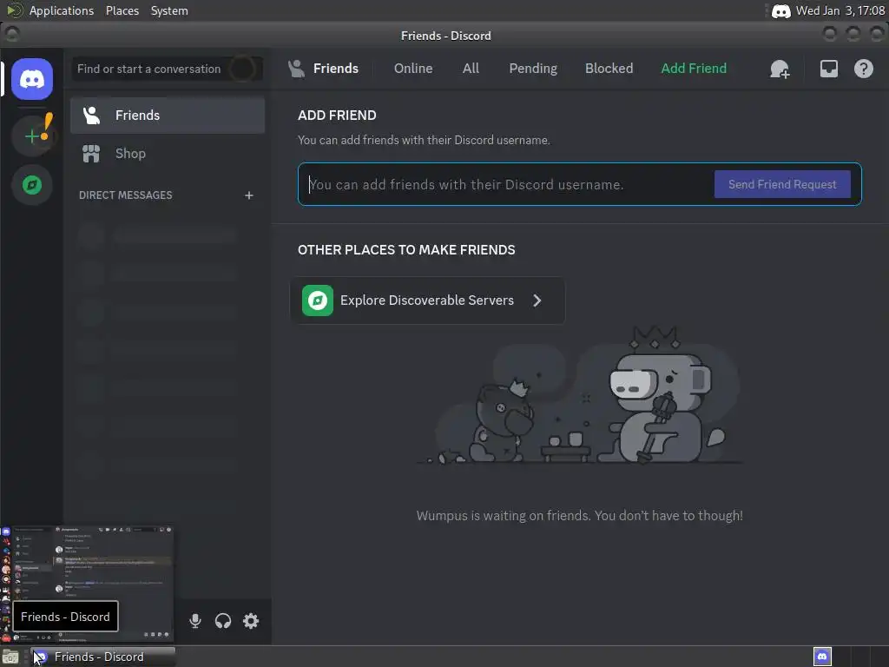Open Shop in the sidebar
This screenshot has height=667, width=889.
click(x=168, y=154)
